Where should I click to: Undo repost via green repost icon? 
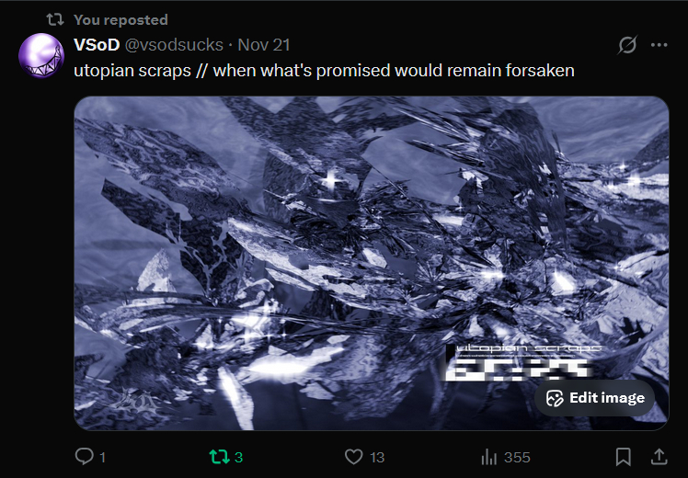click(x=220, y=457)
